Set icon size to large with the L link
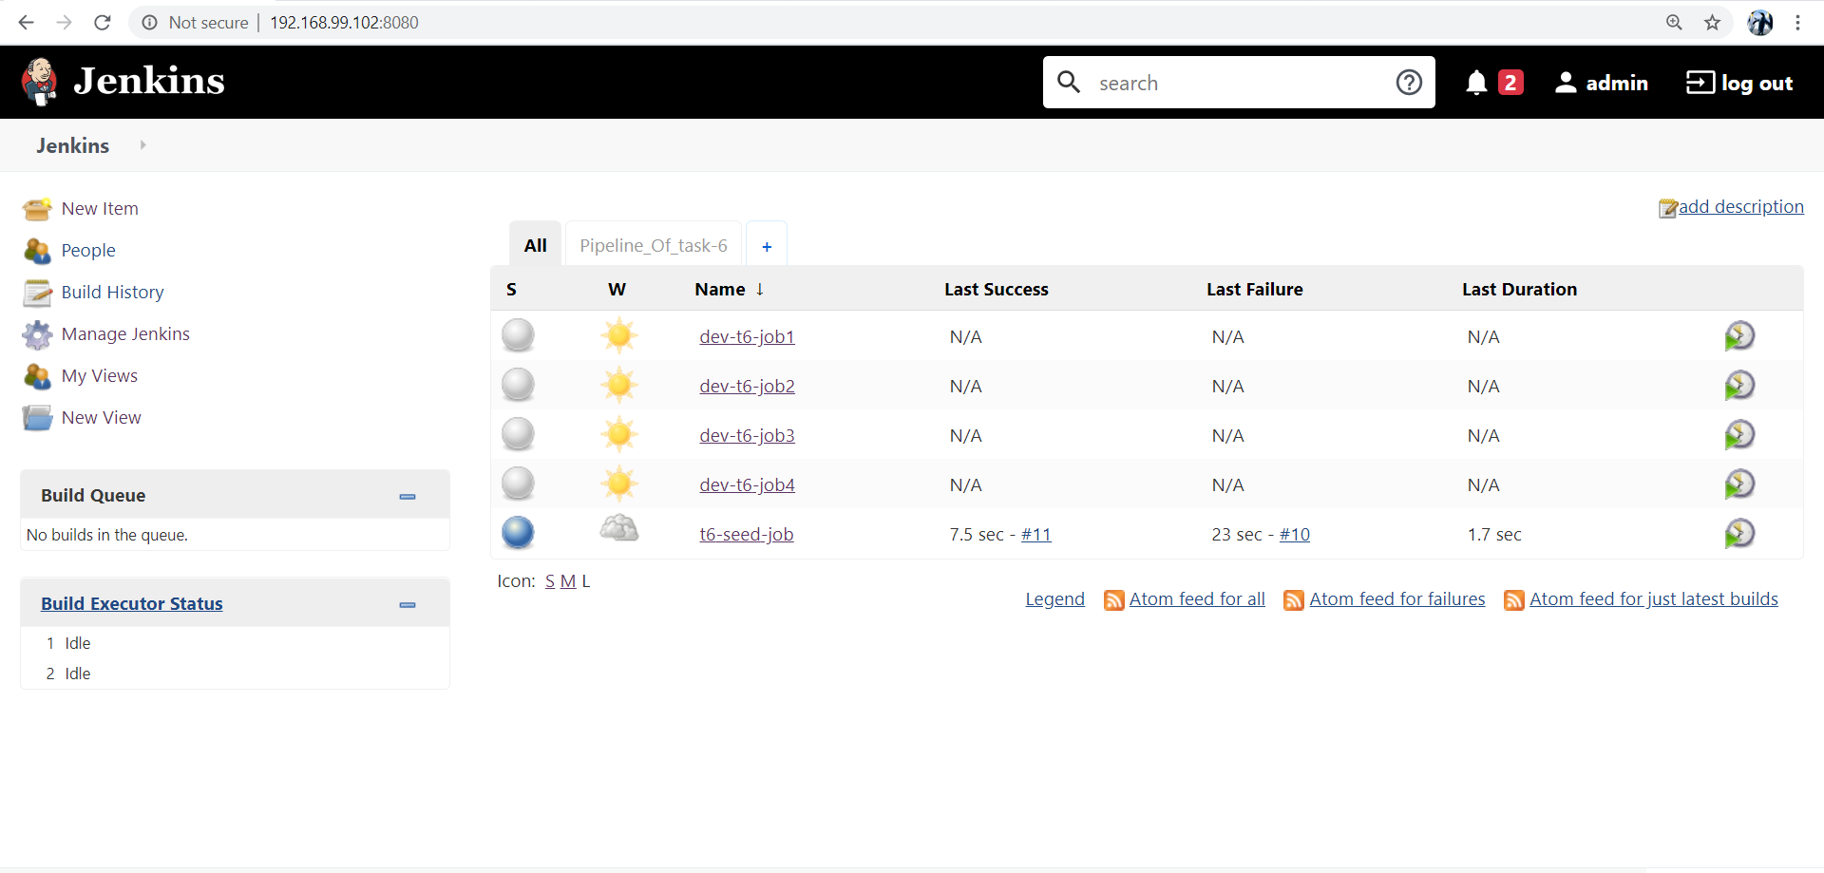Image resolution: width=1824 pixels, height=873 pixels. pyautogui.click(x=586, y=580)
